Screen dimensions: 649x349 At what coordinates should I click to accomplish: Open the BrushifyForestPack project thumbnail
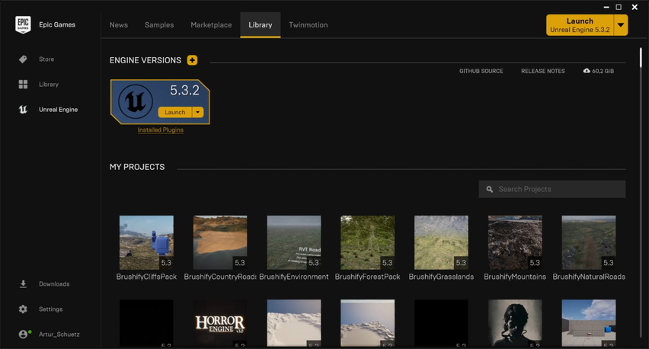tap(368, 242)
